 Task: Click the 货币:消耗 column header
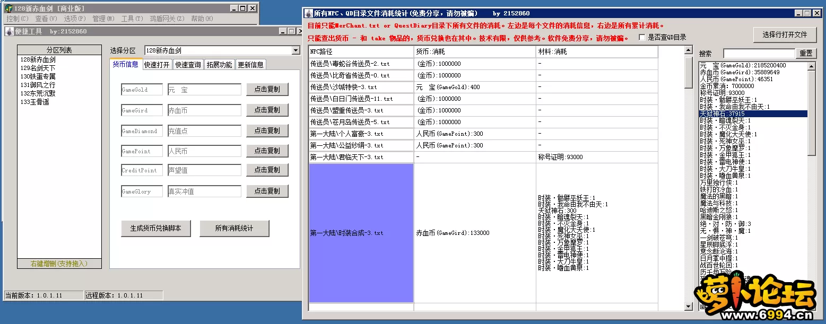click(x=475, y=51)
